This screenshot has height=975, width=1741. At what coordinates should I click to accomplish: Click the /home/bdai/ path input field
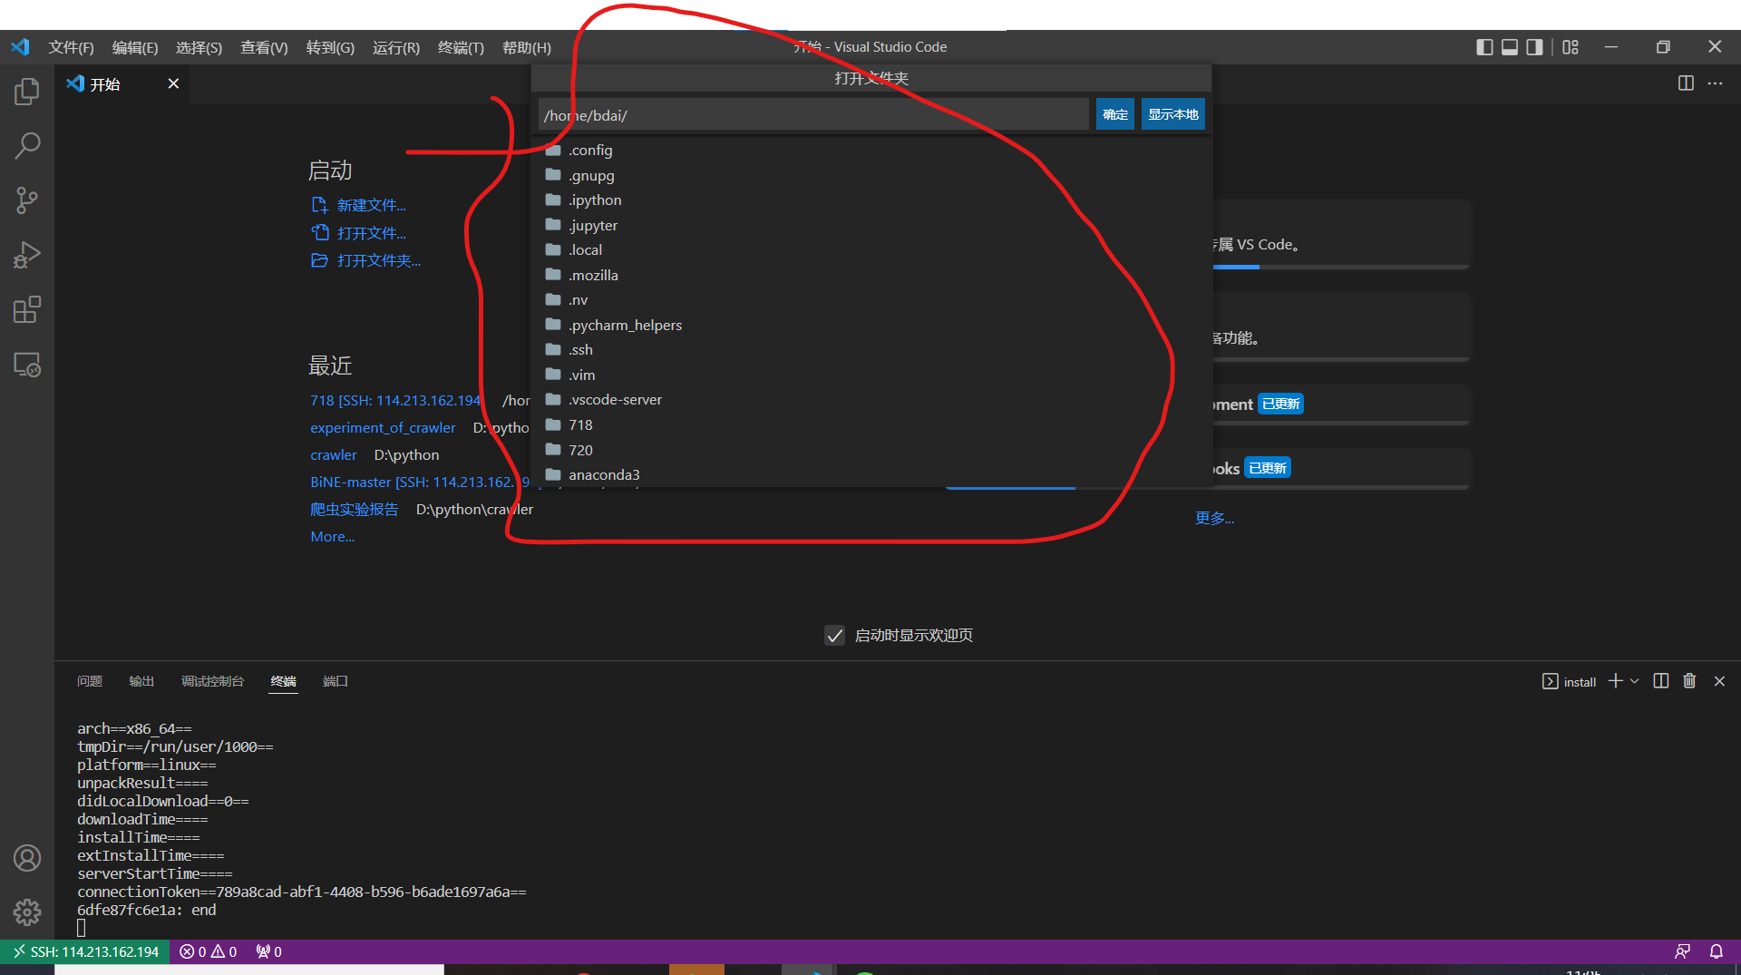point(813,115)
